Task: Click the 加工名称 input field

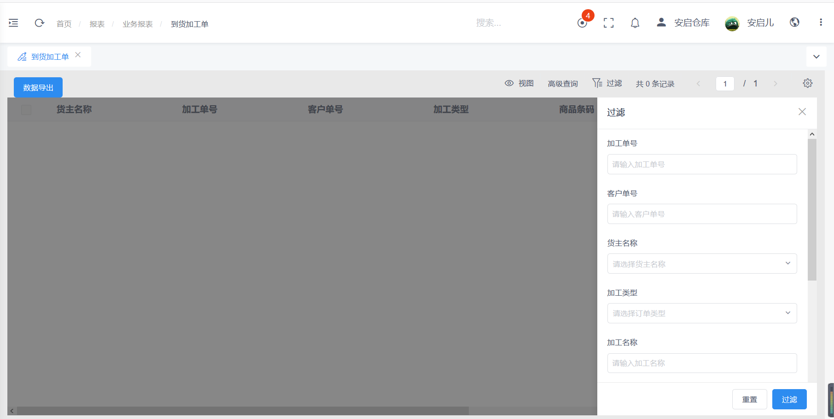Action: (x=702, y=363)
